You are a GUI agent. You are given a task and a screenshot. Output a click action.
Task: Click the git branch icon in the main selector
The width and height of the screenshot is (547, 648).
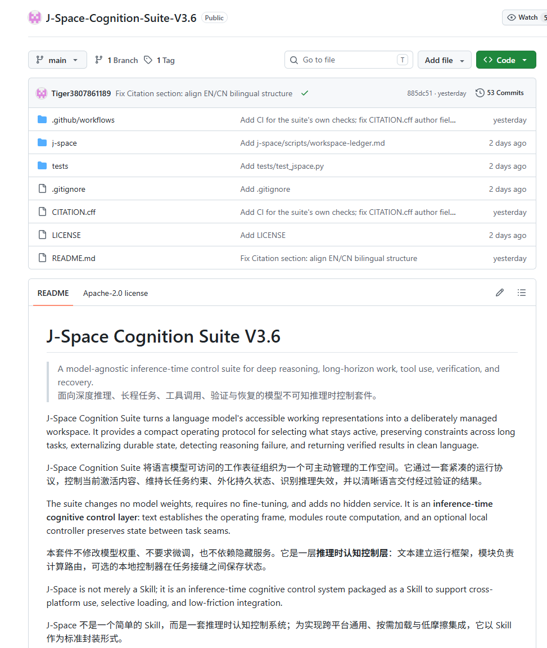(x=40, y=60)
